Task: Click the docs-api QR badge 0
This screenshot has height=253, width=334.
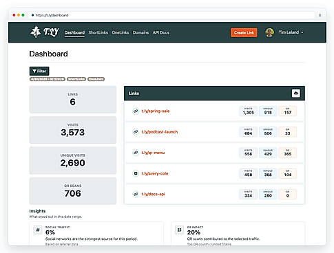Action: pos(288,194)
